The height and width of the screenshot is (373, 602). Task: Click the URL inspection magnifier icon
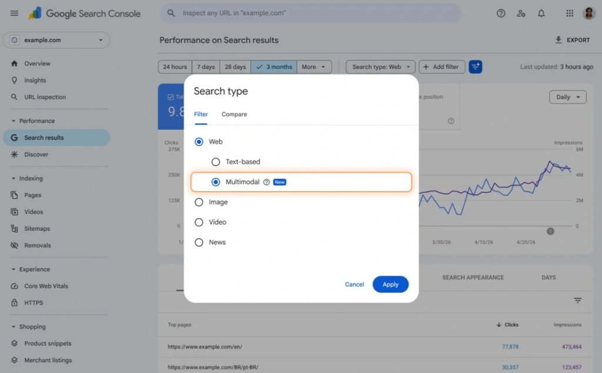[14, 97]
